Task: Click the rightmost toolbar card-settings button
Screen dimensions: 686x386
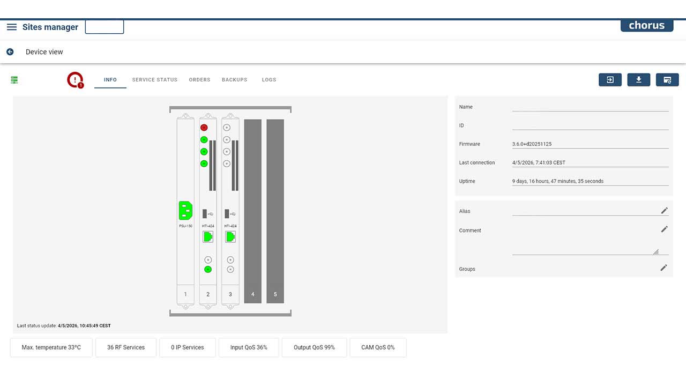Action: (667, 80)
